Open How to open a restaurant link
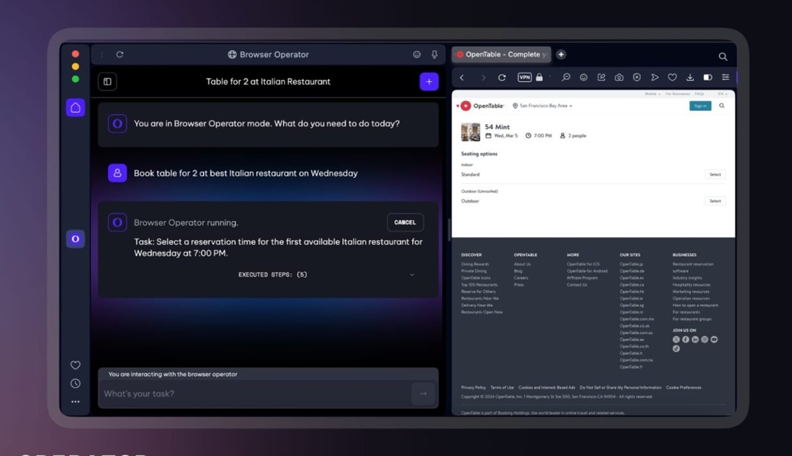 (696, 305)
